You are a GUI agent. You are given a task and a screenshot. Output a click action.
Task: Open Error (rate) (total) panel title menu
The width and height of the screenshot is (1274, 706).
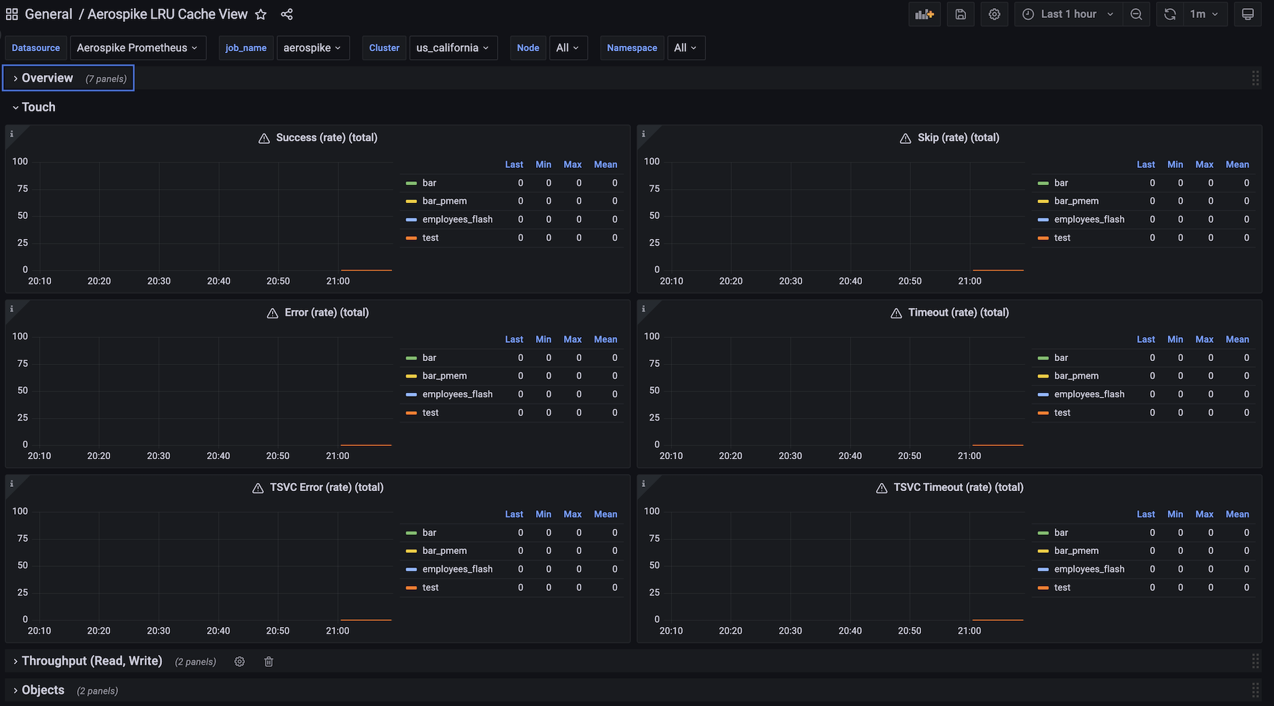pos(326,313)
